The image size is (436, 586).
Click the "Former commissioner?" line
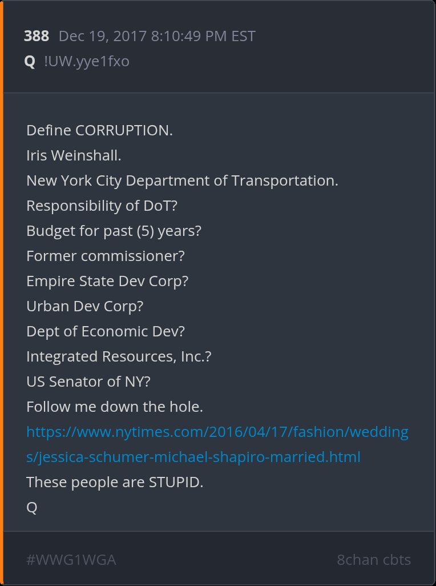click(x=106, y=256)
